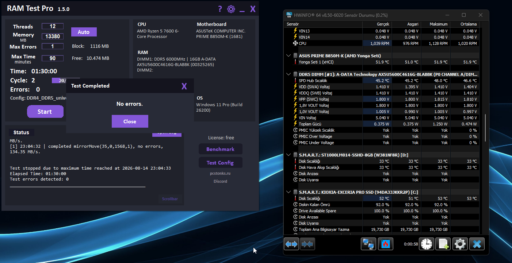The width and height of the screenshot is (512, 263).
Task: Click clock icon on Diskin Kalan Ömrü row
Action: pos(295,205)
